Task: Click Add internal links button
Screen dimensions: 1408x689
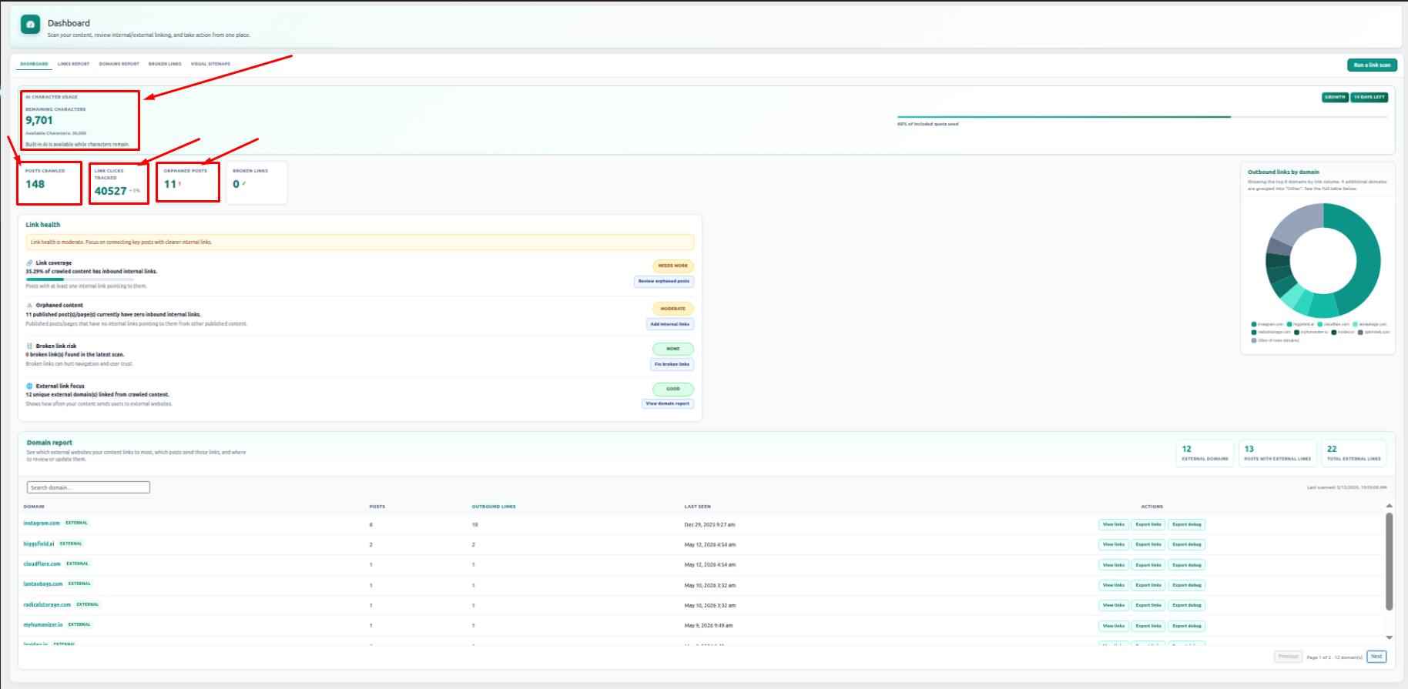Action: pos(670,324)
